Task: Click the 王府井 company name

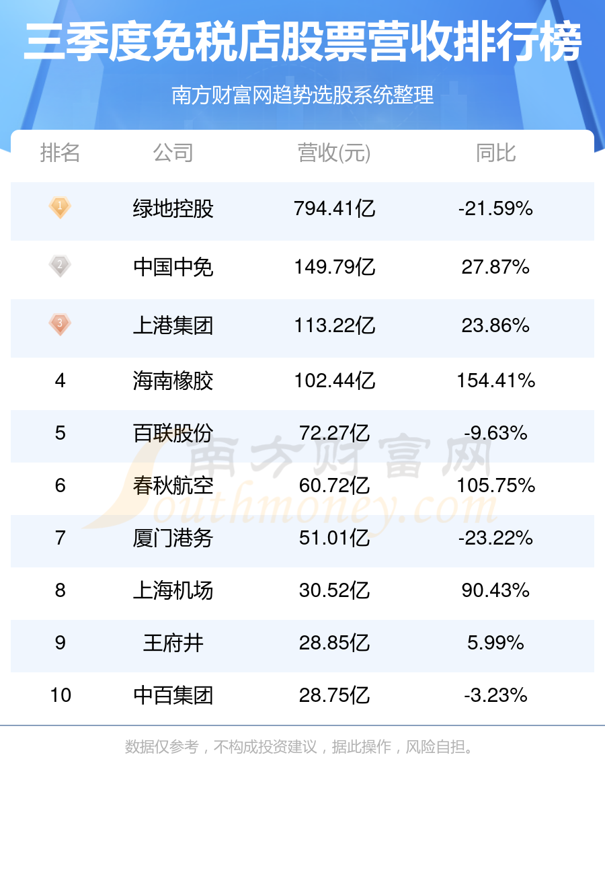Action: [173, 643]
